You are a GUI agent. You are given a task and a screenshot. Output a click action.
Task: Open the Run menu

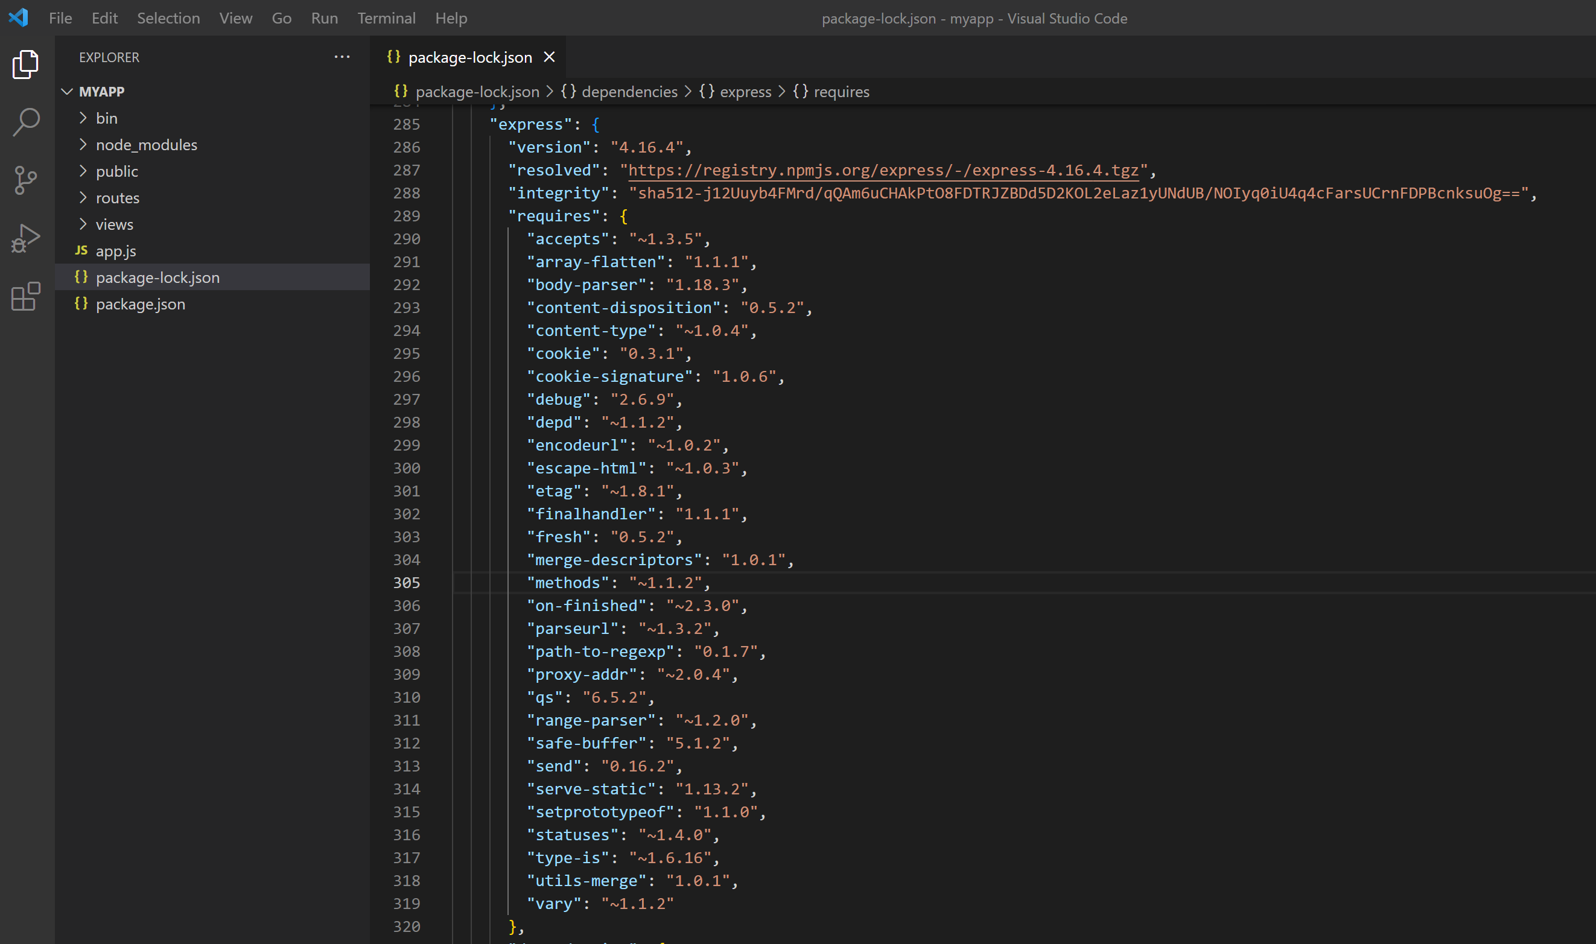(x=325, y=18)
